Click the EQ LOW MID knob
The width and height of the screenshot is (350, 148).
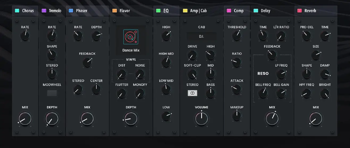coord(166,89)
